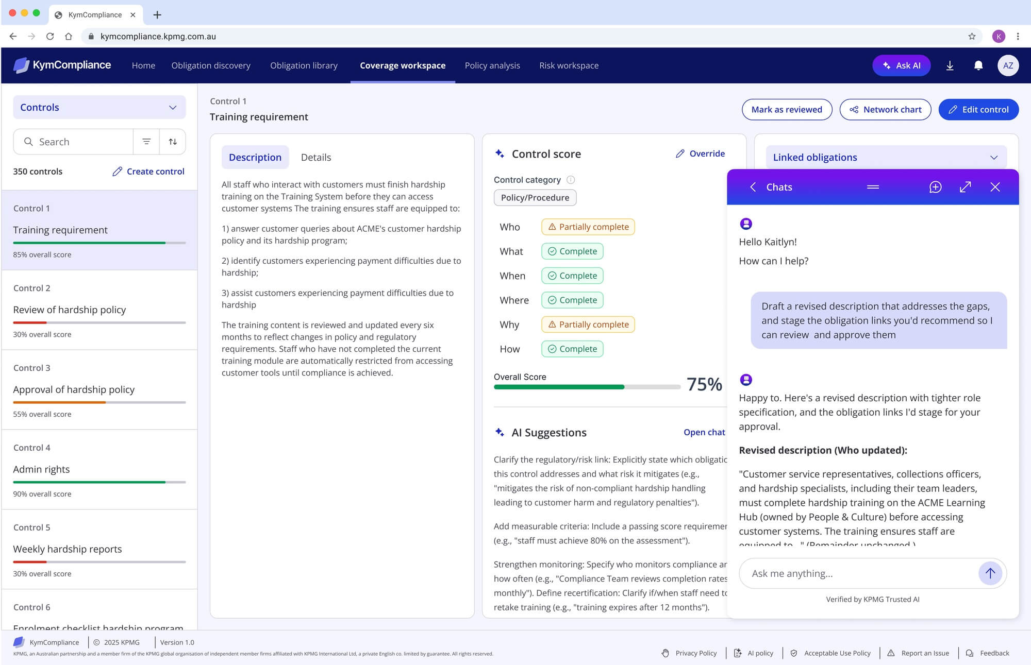Click Edit control button
Viewport: 1031px width, 665px height.
978,109
